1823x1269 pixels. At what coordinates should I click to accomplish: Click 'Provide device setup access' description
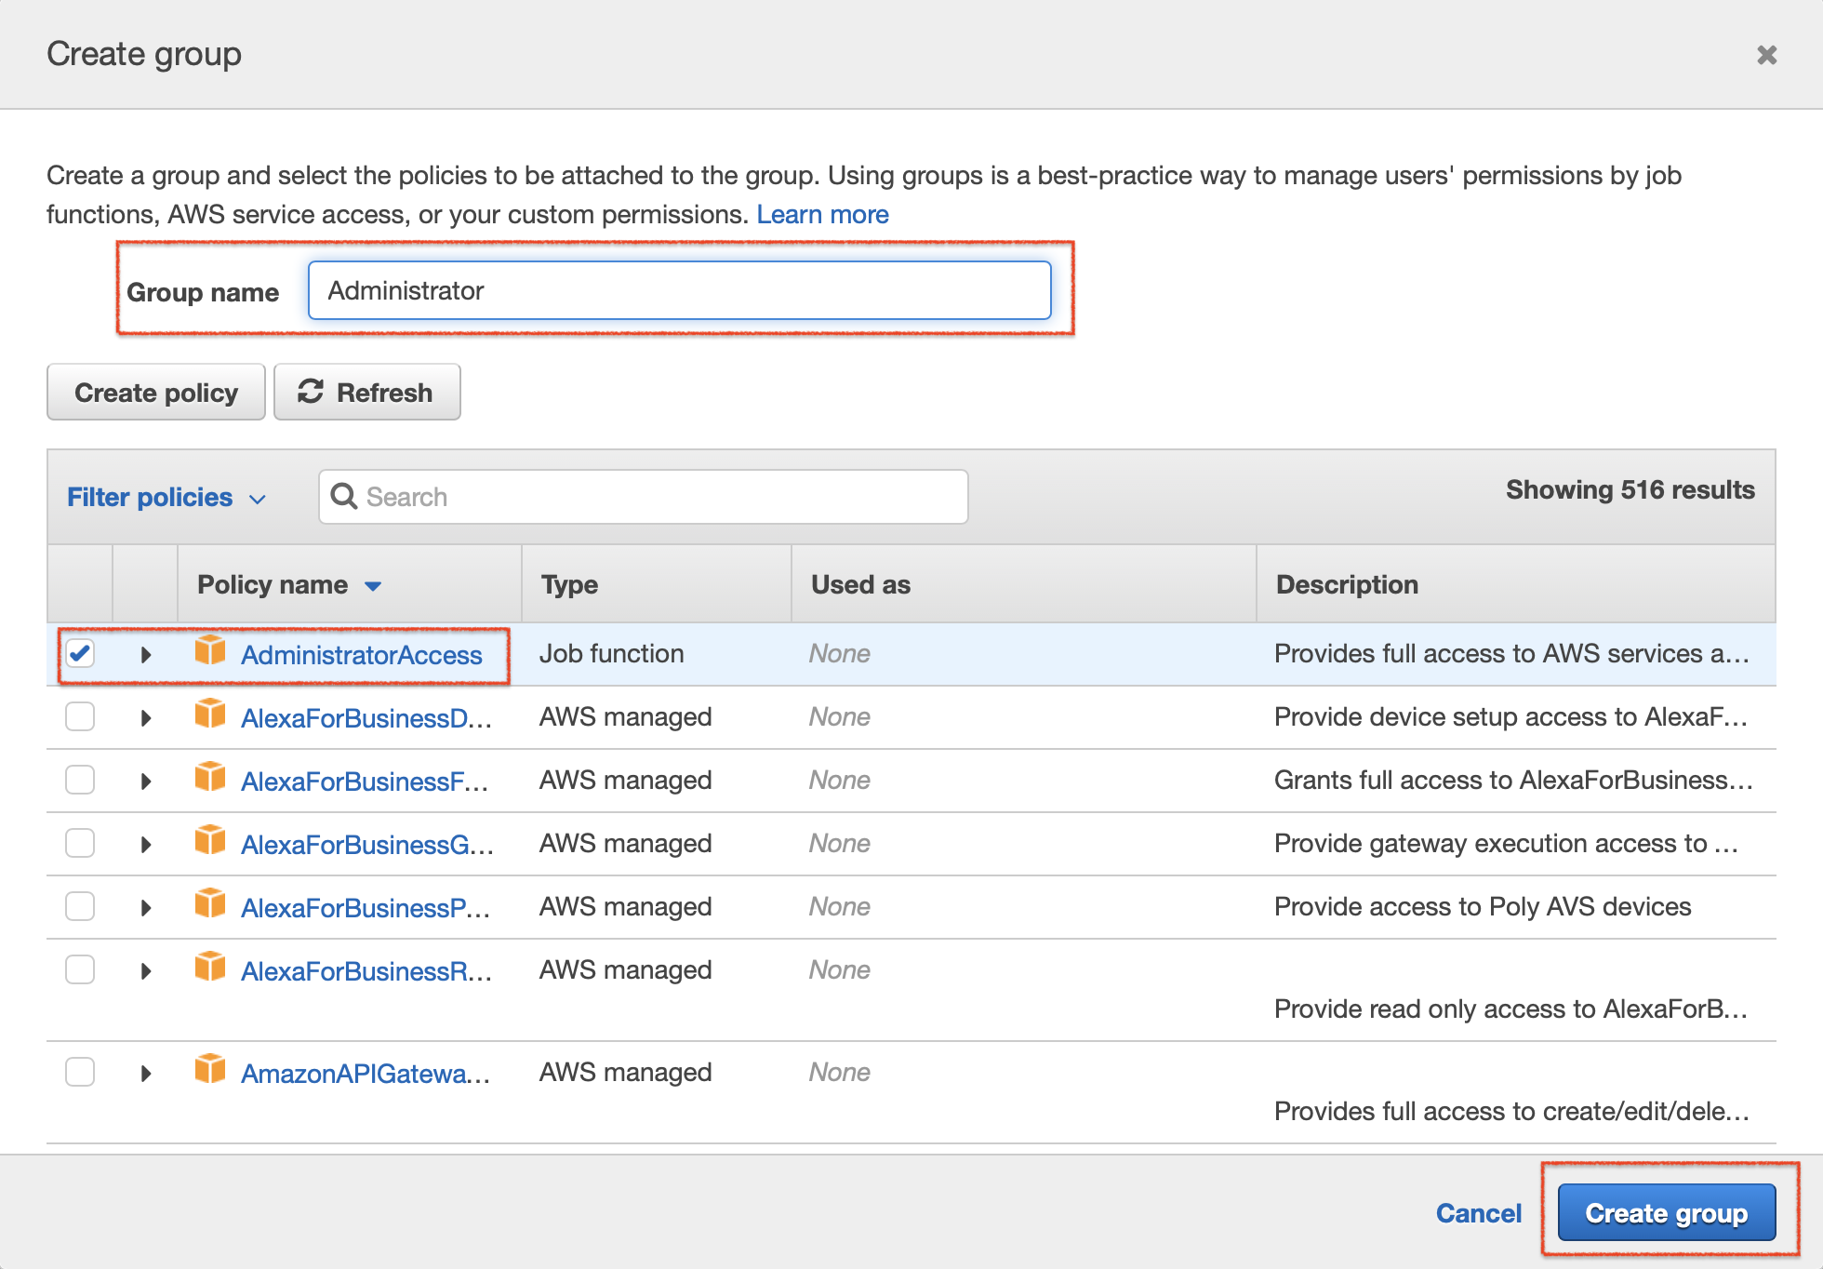point(1511,716)
